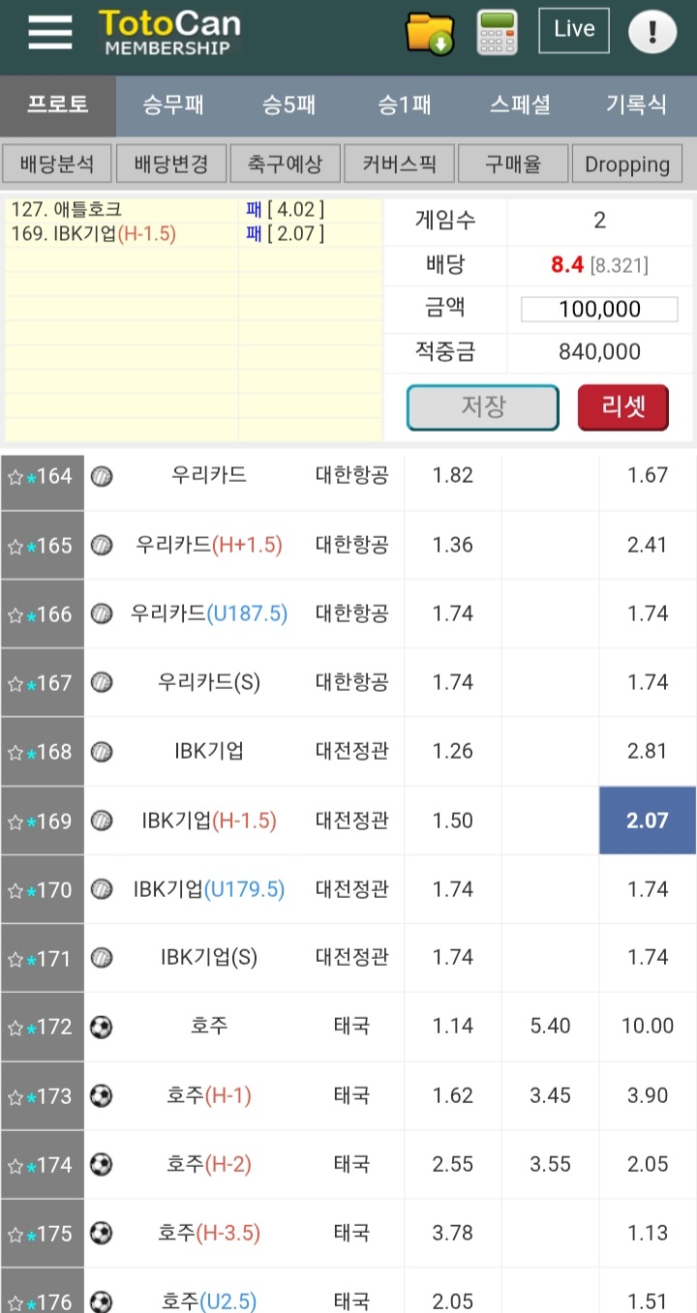Click the volleyball icon on row 170
Image resolution: width=697 pixels, height=1313 pixels.
[x=102, y=890]
